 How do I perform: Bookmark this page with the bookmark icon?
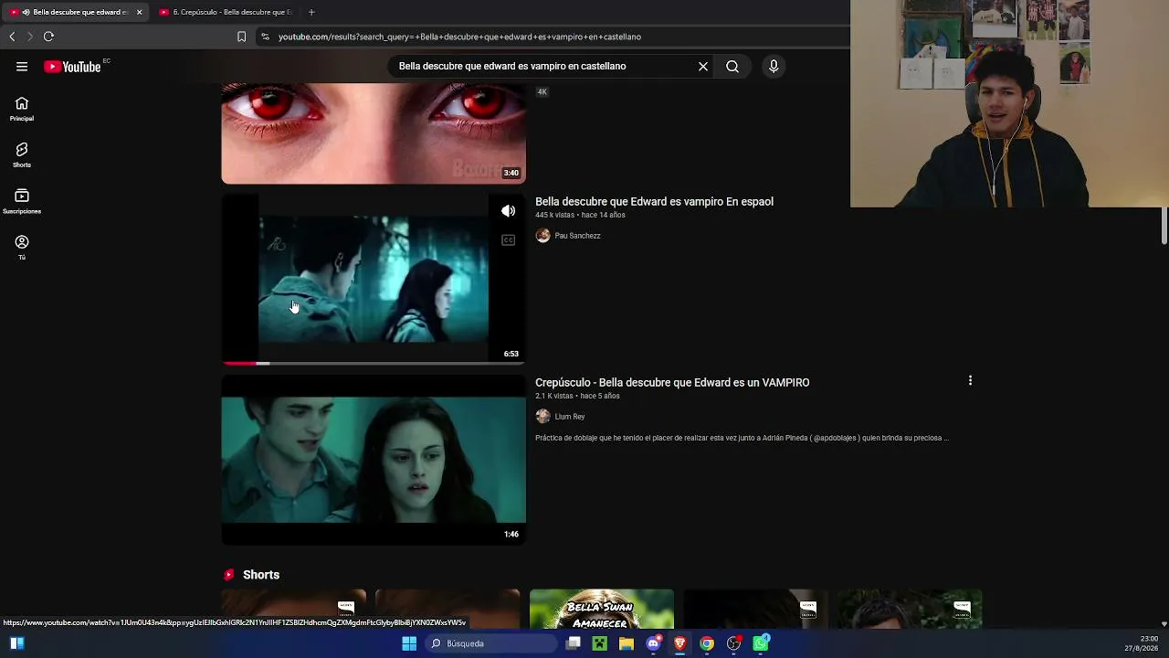[241, 37]
